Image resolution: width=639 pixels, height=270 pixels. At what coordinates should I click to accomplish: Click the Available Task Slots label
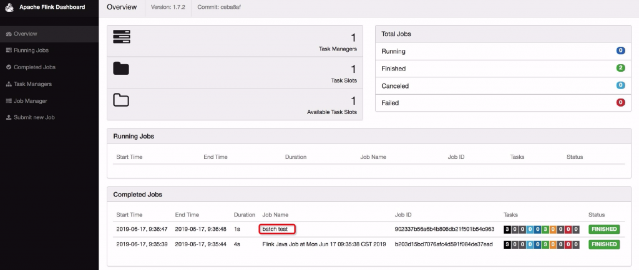pyautogui.click(x=332, y=112)
